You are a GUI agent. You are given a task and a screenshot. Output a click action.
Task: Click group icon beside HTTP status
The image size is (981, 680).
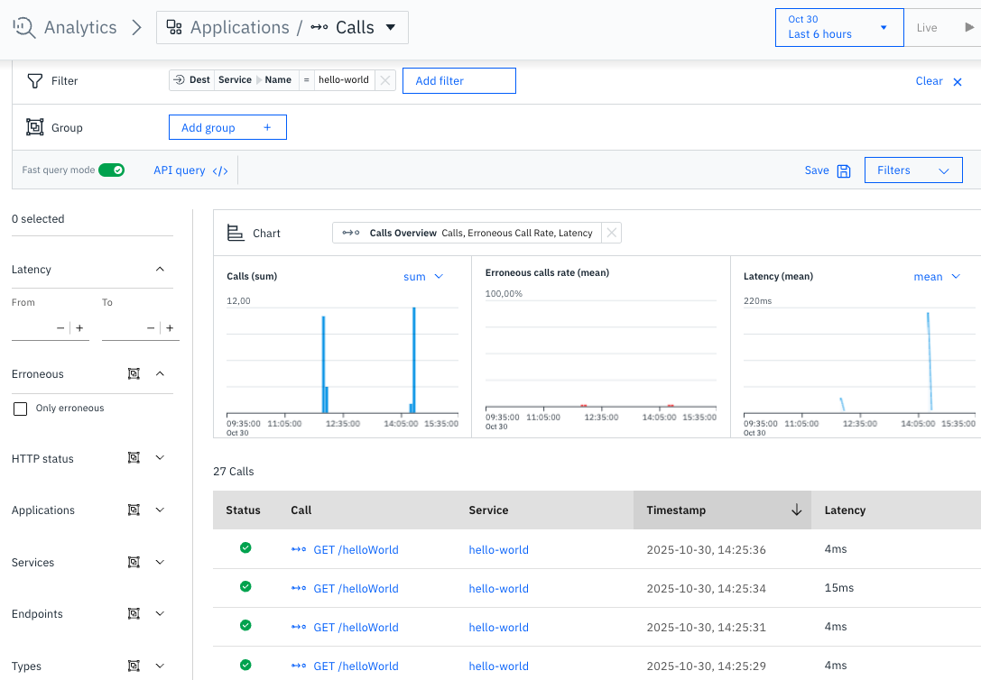(134, 458)
